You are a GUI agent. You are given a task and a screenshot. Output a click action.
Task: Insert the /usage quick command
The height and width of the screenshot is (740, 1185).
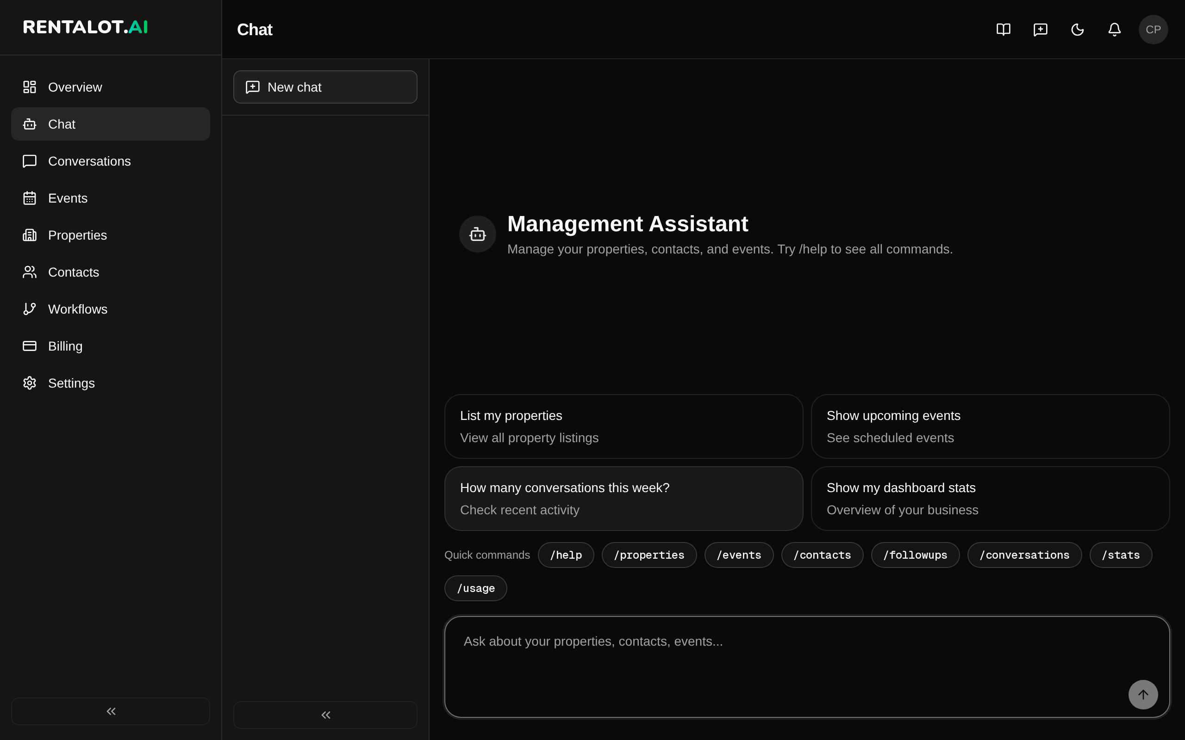[x=475, y=588]
